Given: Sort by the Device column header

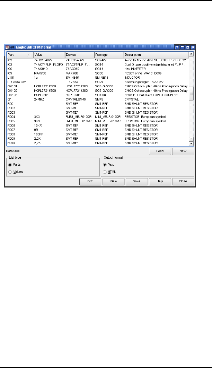Looking at the screenshot, I should point(80,55).
